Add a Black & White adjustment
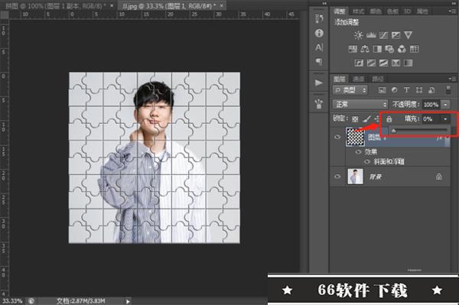Viewport: 459px width, 305px height. [x=377, y=49]
